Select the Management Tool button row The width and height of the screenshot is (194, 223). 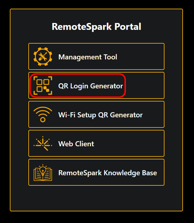(x=96, y=56)
